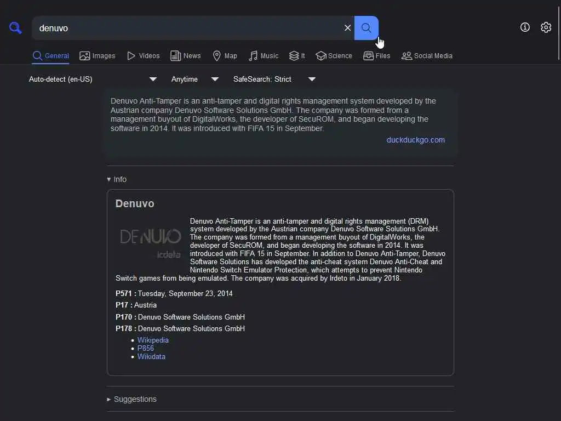
Task: Expand the Suggestions section
Action: click(x=131, y=399)
